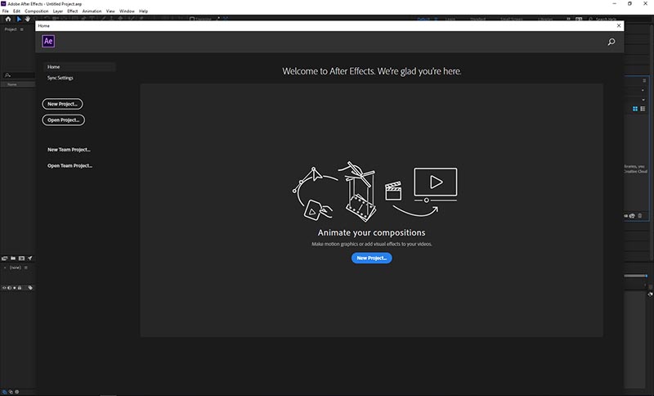Click the (none) timeline tab label

click(x=15, y=268)
